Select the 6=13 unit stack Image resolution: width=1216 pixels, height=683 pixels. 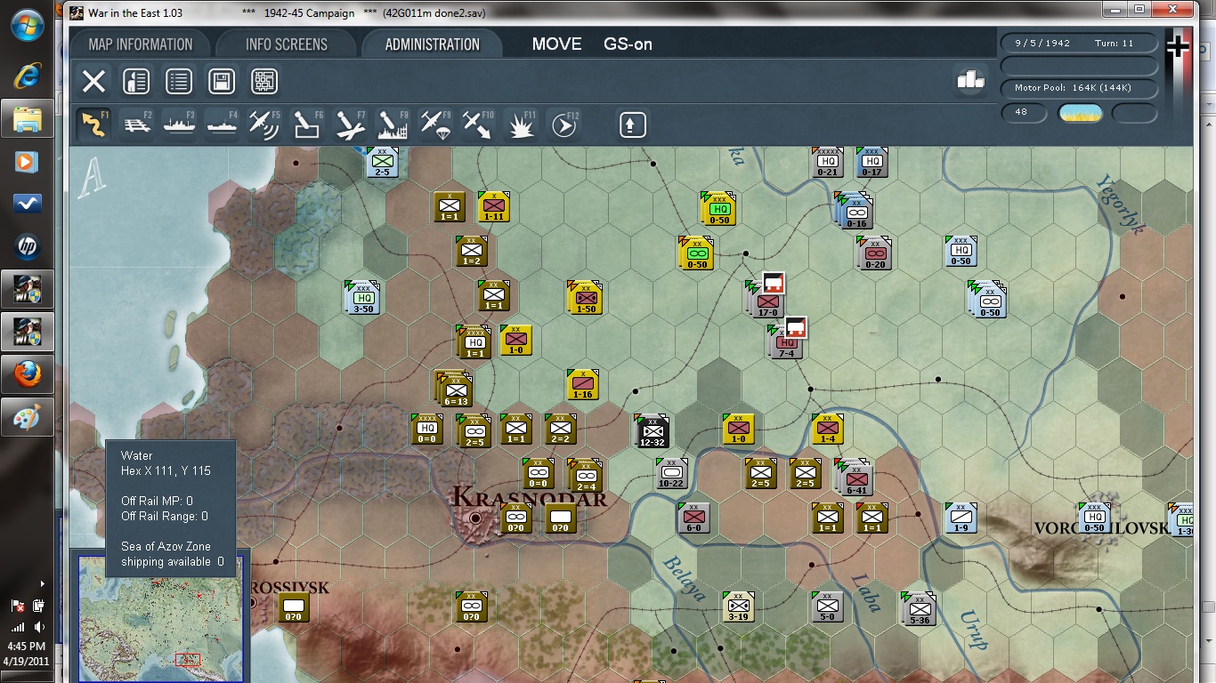(x=454, y=389)
